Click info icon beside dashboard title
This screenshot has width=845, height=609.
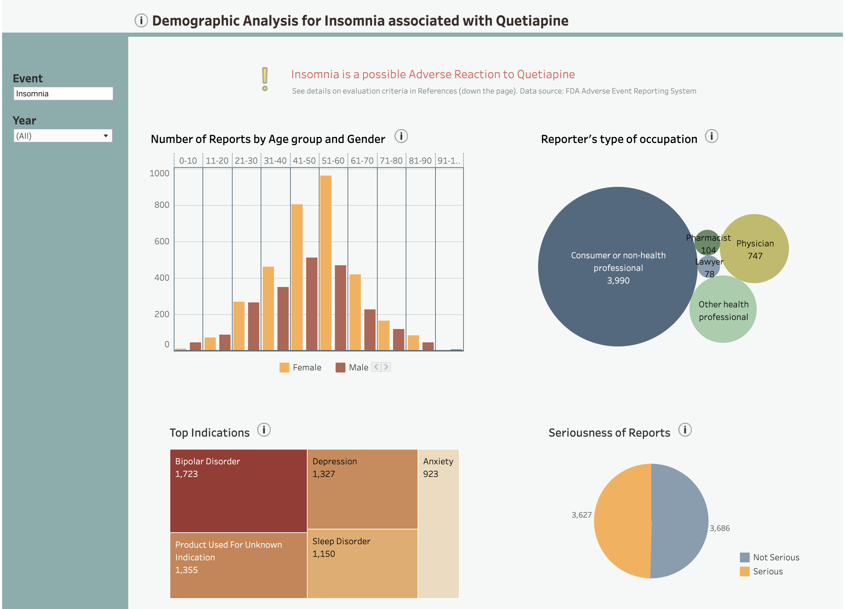pos(141,21)
